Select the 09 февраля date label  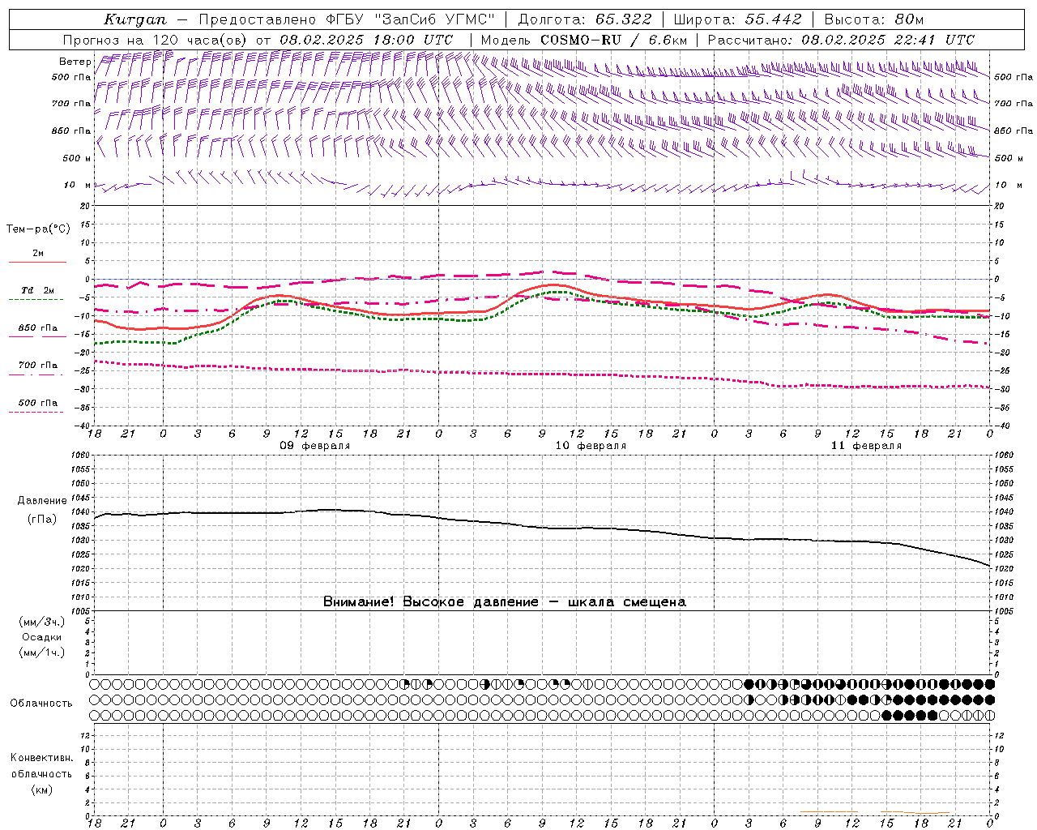(x=315, y=446)
